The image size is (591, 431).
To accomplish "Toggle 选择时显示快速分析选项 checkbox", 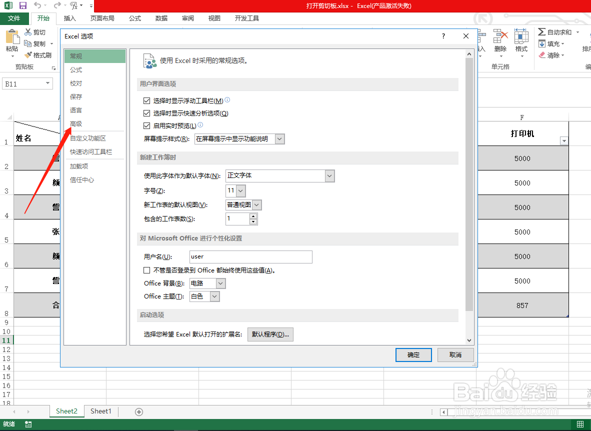I will pos(147,113).
